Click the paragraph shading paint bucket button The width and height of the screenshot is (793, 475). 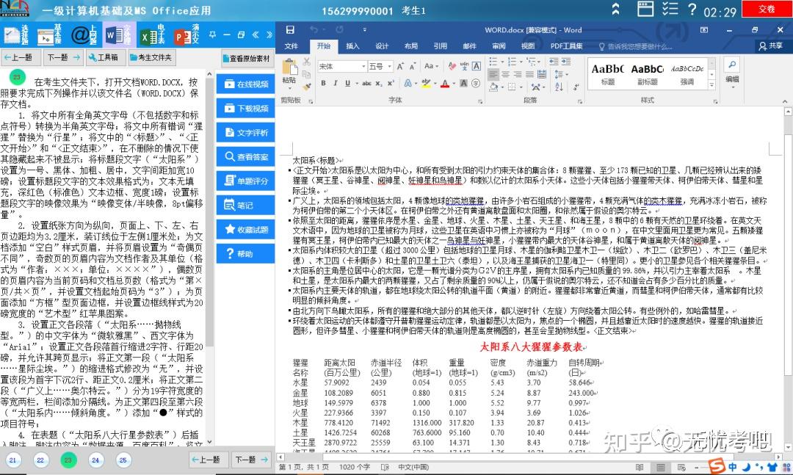click(493, 87)
